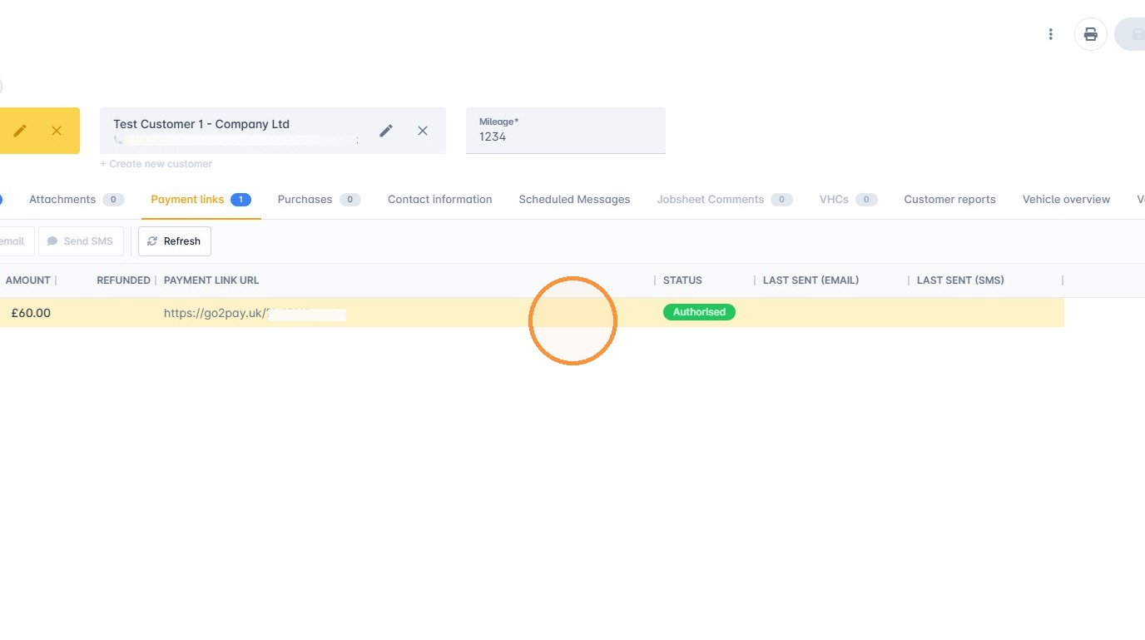
Task: Switch to the Attachments tab
Action: 77,199
